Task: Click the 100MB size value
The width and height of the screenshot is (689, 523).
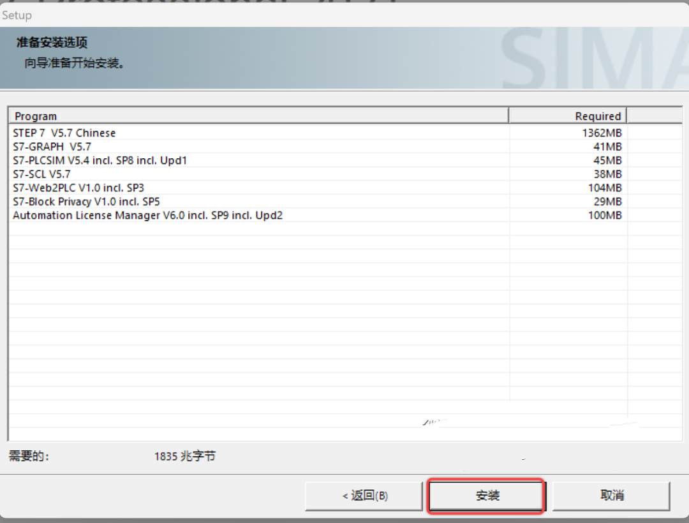Action: click(605, 215)
